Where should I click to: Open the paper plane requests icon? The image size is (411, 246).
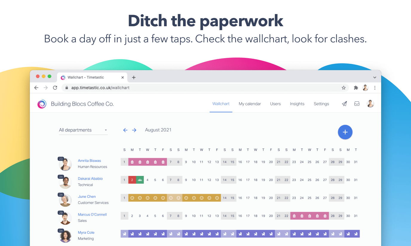coord(344,104)
